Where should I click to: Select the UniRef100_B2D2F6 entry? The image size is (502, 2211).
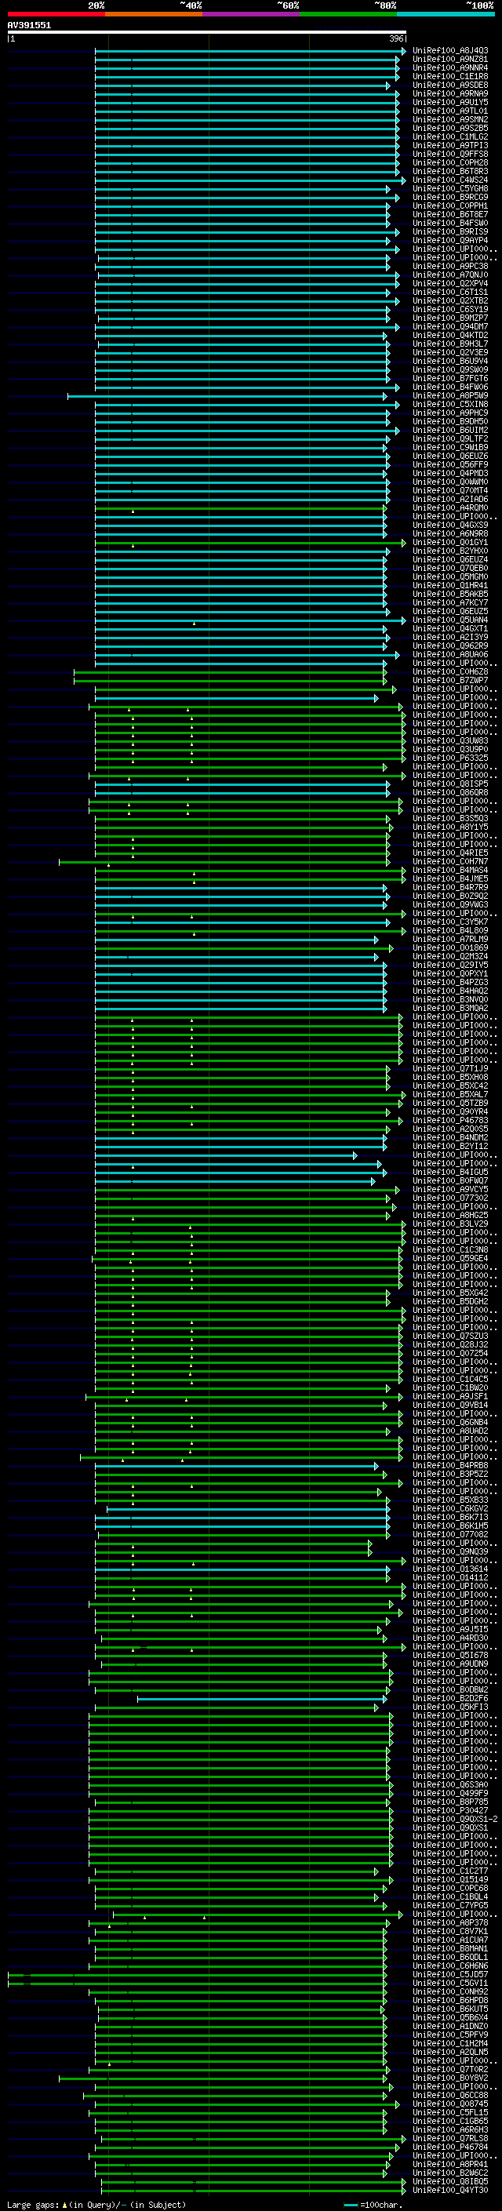point(450,1698)
